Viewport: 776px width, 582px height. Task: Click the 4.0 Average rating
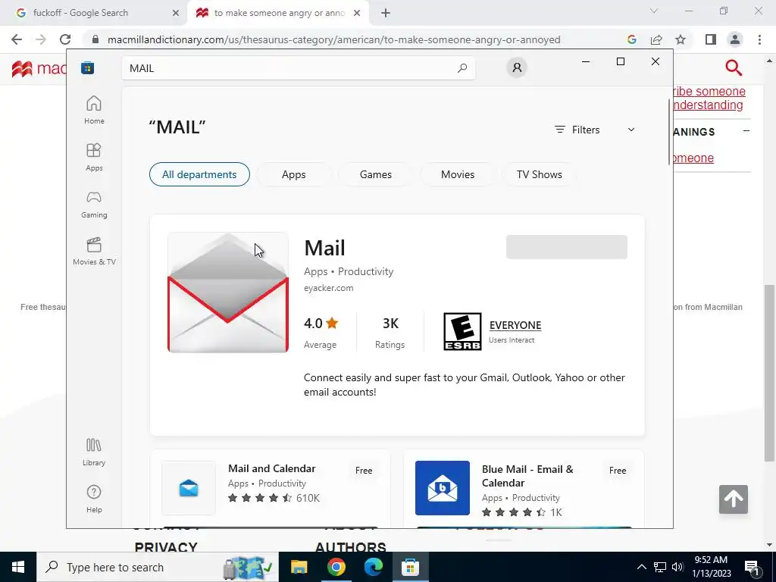tap(321, 333)
